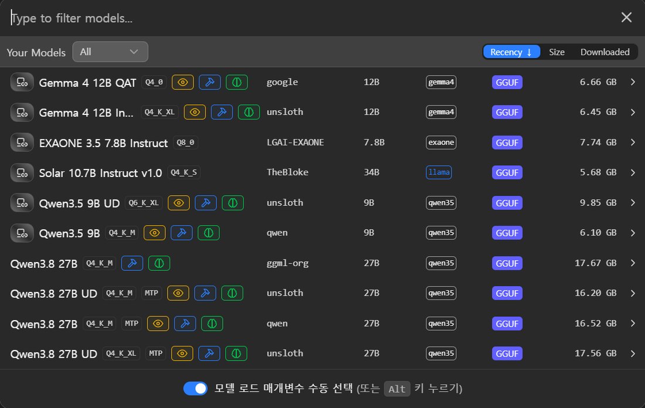Click publisher text 'LGAI-EXAONE'
The width and height of the screenshot is (645, 408).
pos(296,142)
